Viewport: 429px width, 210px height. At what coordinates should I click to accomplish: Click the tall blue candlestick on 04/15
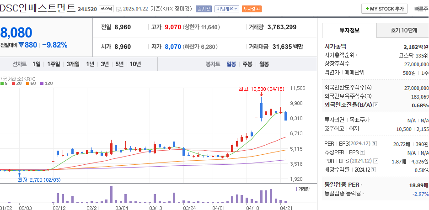pyautogui.click(x=261, y=109)
